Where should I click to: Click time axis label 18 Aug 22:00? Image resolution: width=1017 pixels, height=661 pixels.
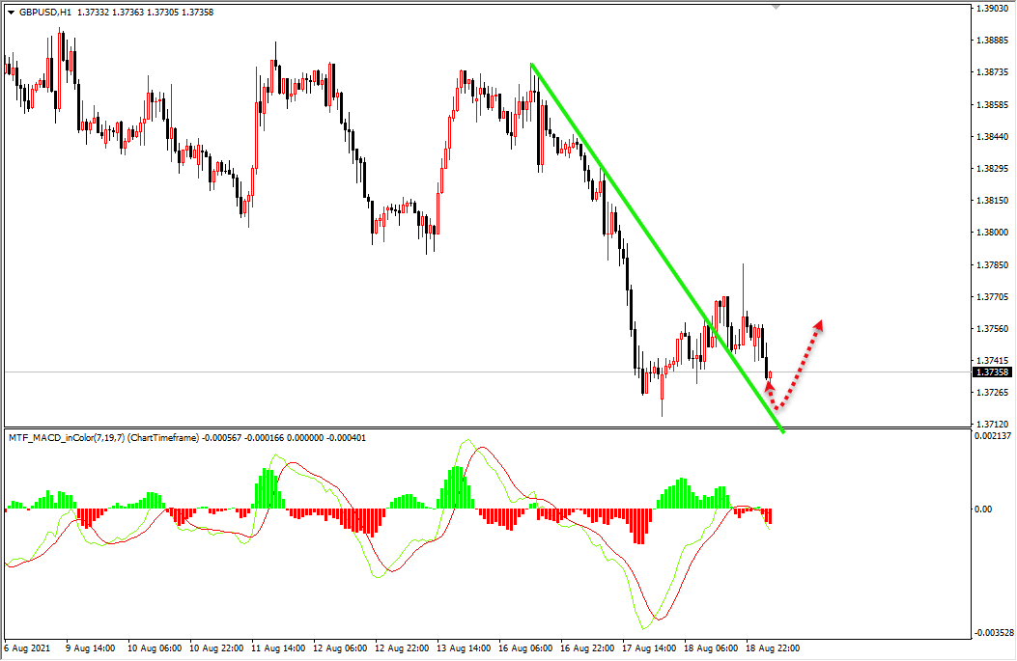tap(773, 648)
